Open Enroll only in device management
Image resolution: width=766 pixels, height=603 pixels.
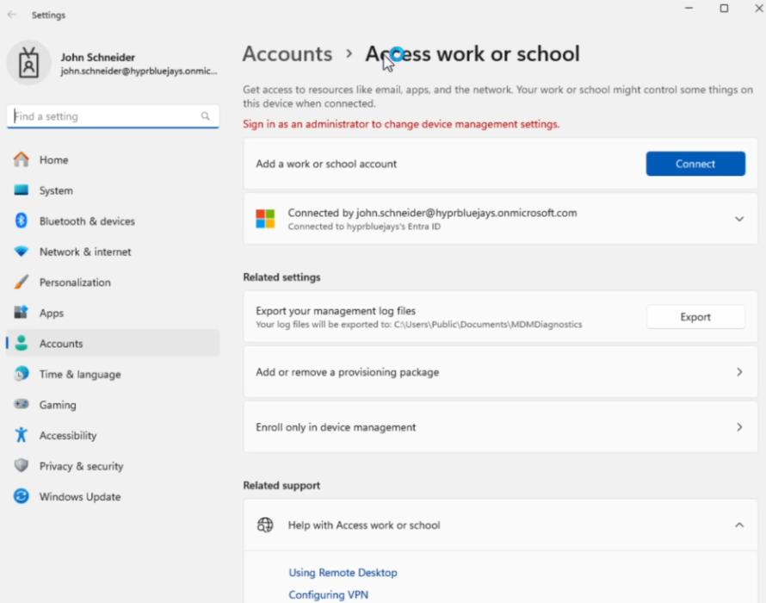coord(500,427)
